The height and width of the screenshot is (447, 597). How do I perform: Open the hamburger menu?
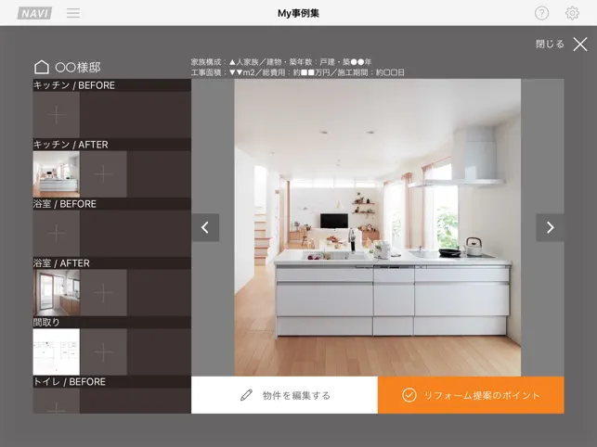tap(73, 13)
